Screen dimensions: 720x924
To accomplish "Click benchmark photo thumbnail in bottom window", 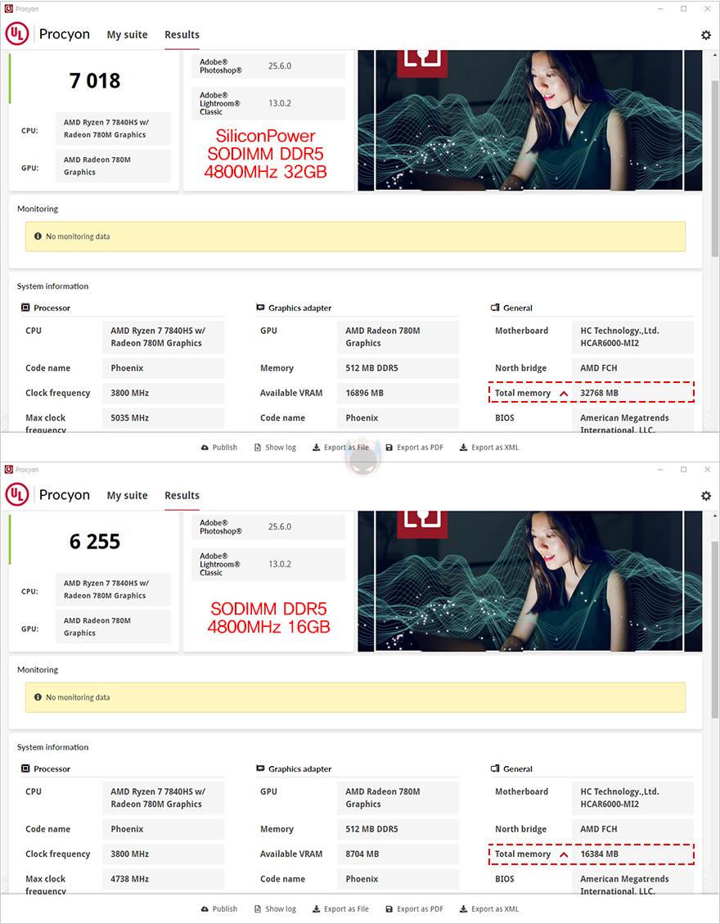I will pyautogui.click(x=529, y=581).
